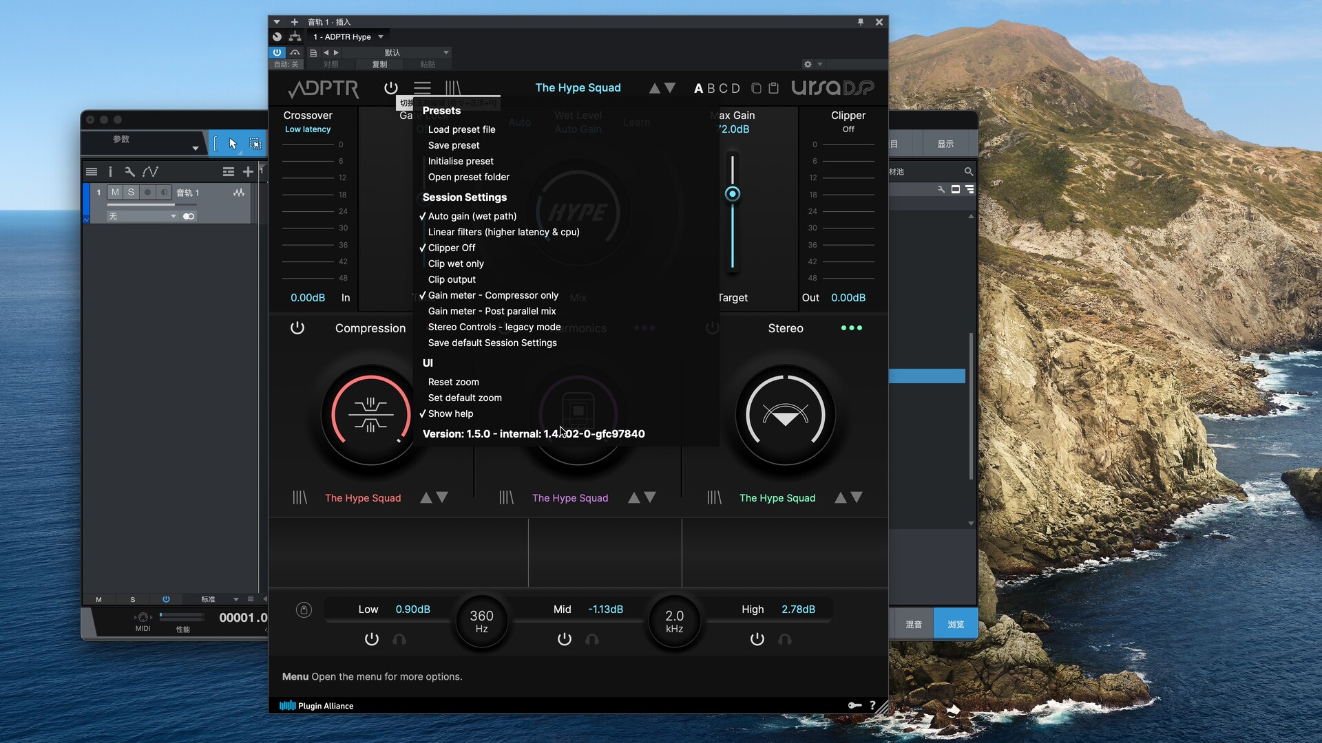Image resolution: width=1322 pixels, height=743 pixels.
Task: Click the 显示 button in browser
Action: 945,144
